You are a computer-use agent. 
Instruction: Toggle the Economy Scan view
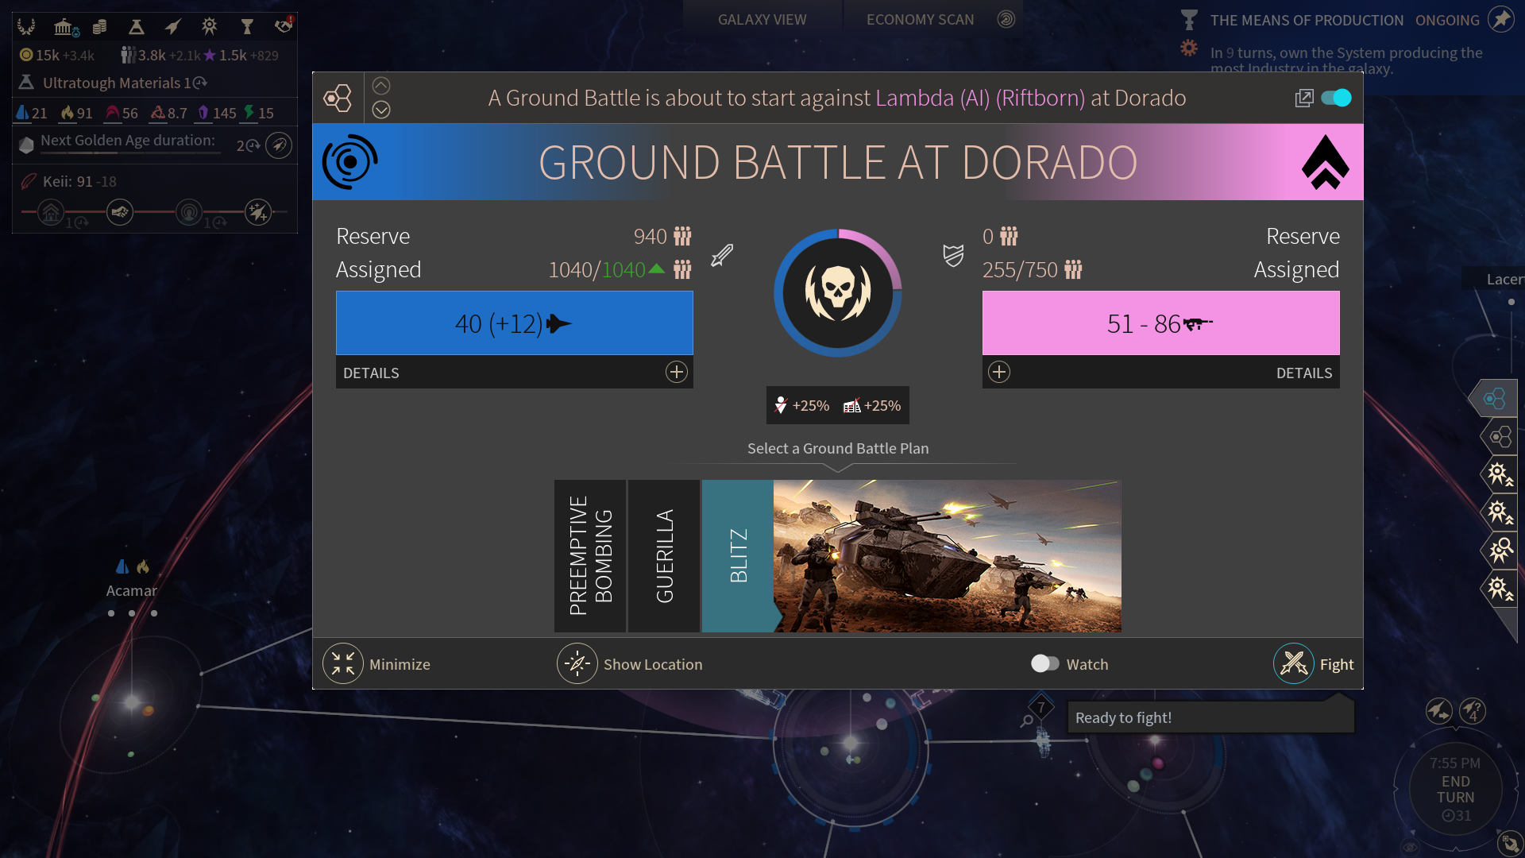coord(920,19)
